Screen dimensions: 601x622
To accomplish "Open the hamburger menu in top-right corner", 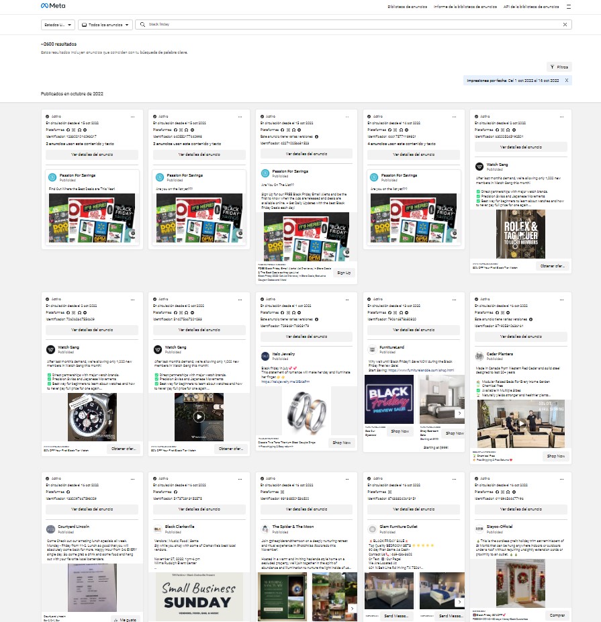I will 569,6.
